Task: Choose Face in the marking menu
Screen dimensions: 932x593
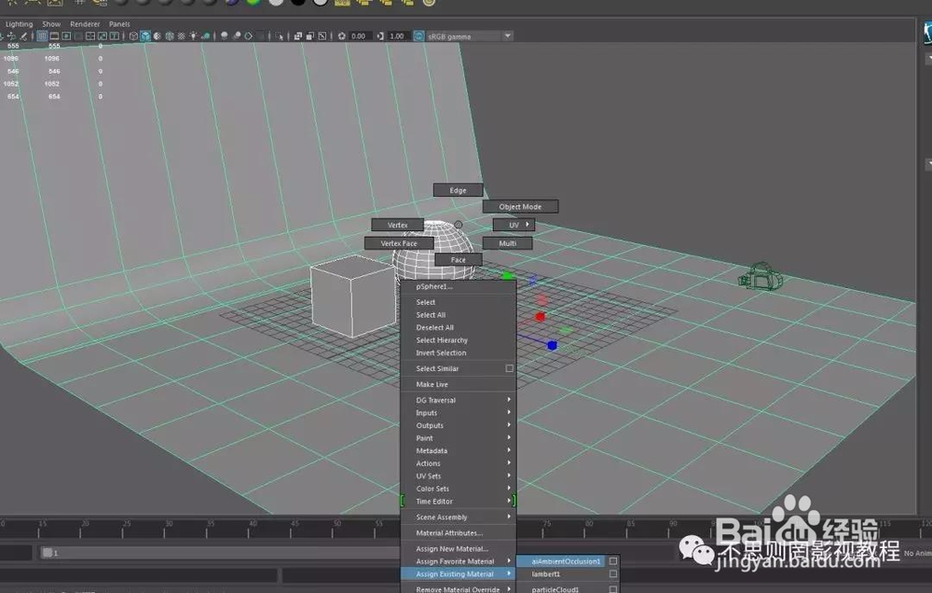Action: point(459,260)
